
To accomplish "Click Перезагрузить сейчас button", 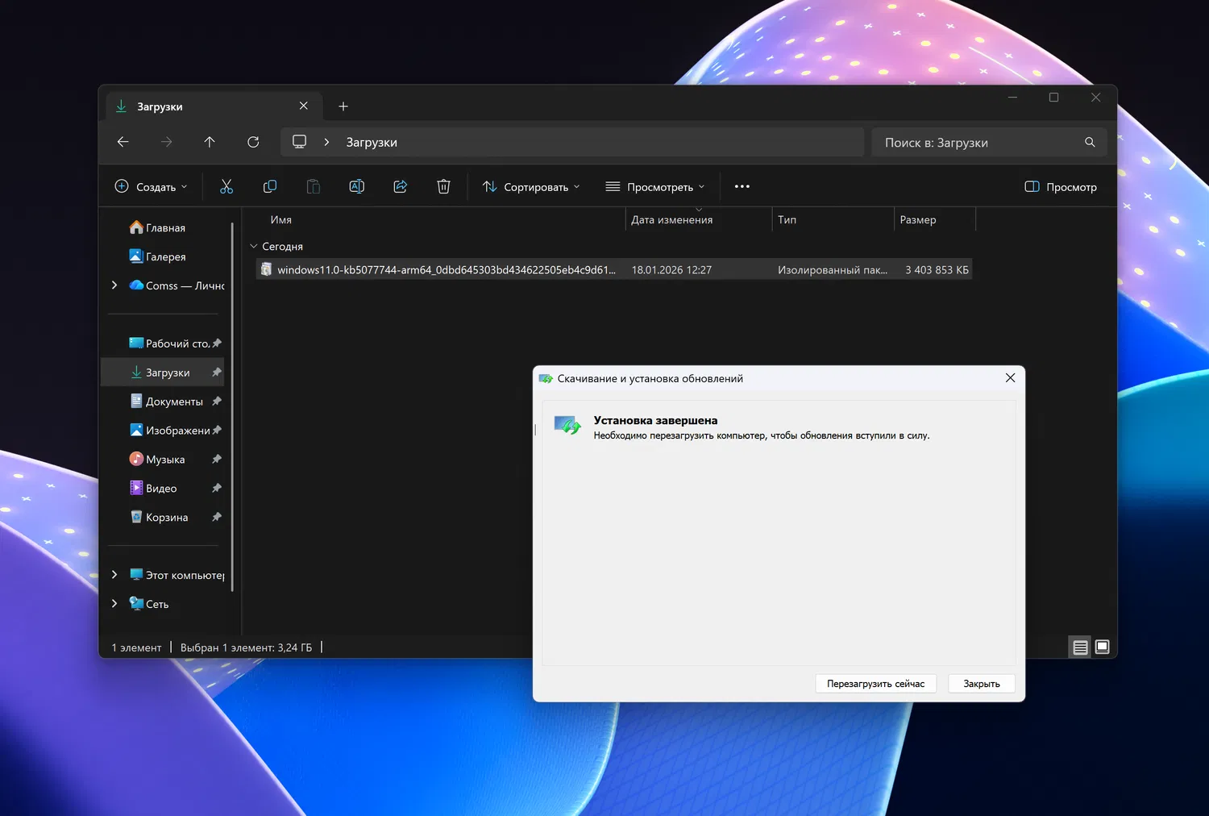I will [x=875, y=684].
